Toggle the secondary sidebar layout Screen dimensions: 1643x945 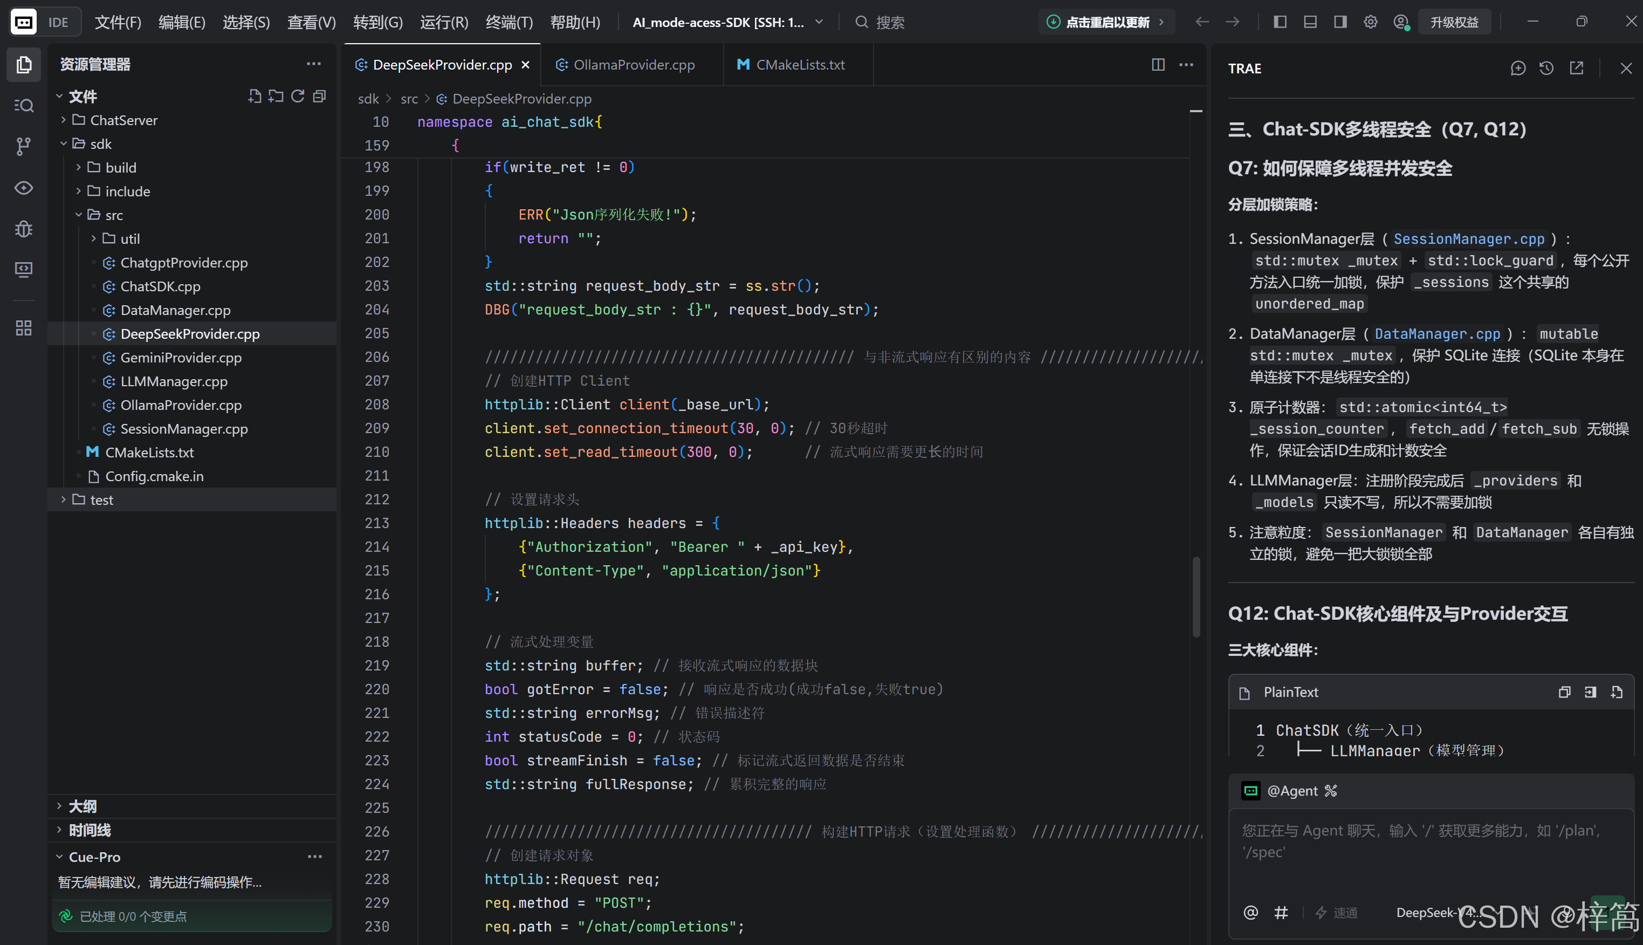pos(1340,22)
